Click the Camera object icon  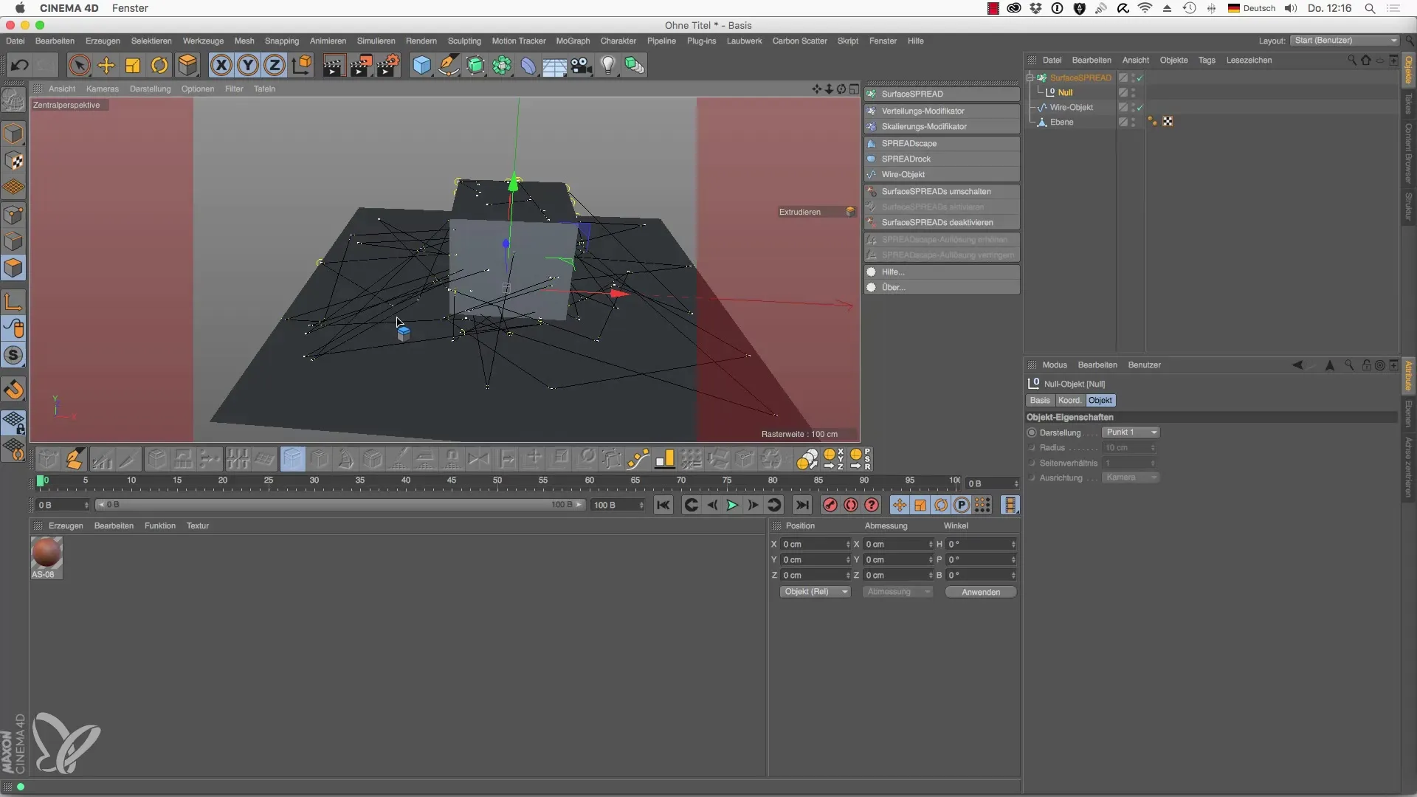click(x=582, y=65)
